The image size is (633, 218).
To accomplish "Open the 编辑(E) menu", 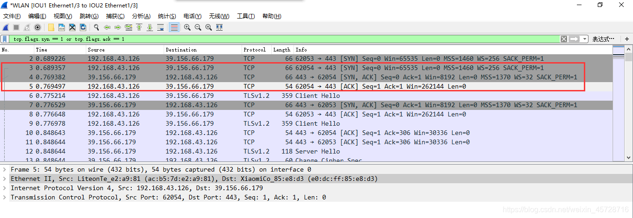I will pos(37,16).
